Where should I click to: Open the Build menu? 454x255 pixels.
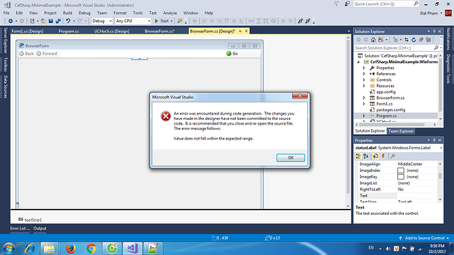(67, 13)
